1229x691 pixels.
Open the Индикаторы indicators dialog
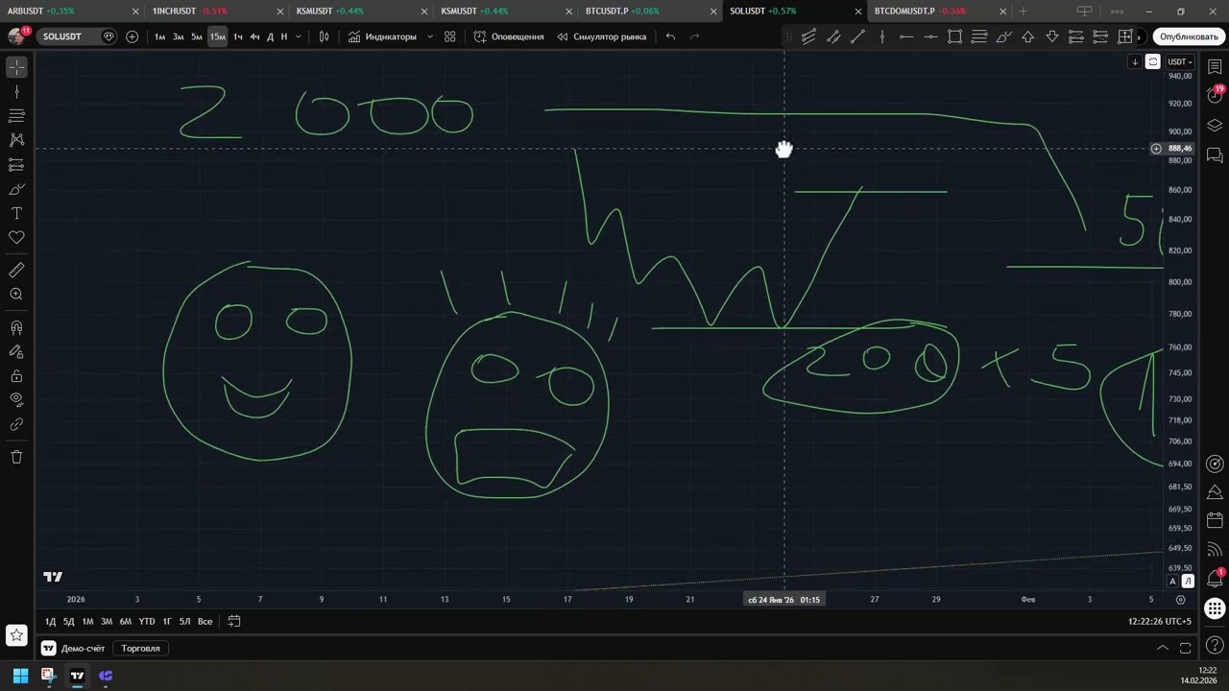coord(382,36)
